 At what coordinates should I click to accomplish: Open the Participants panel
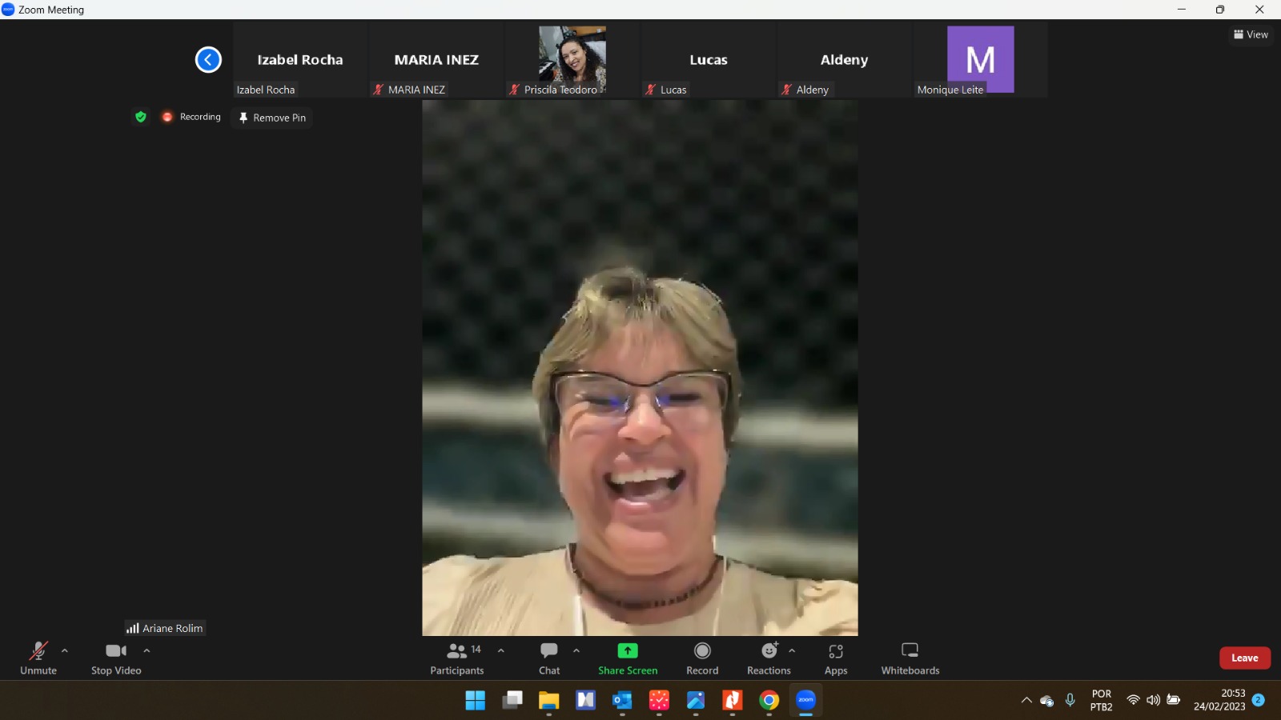point(457,658)
